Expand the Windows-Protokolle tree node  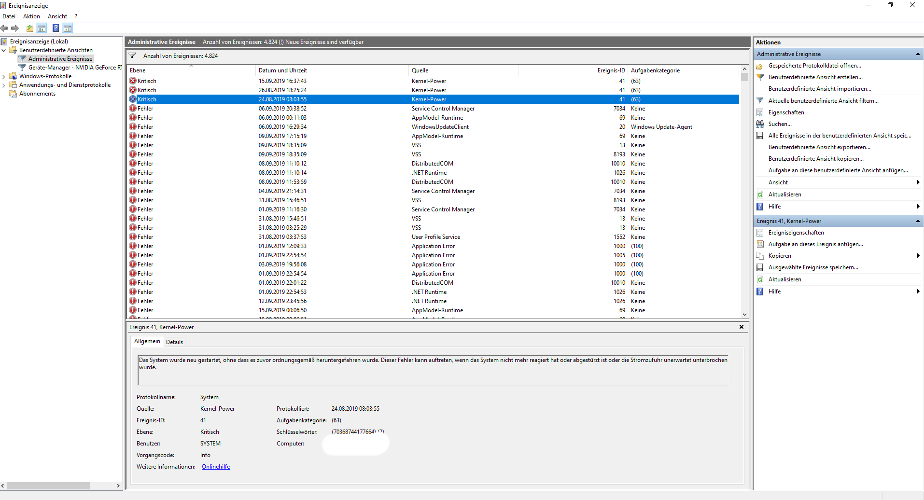pos(4,76)
